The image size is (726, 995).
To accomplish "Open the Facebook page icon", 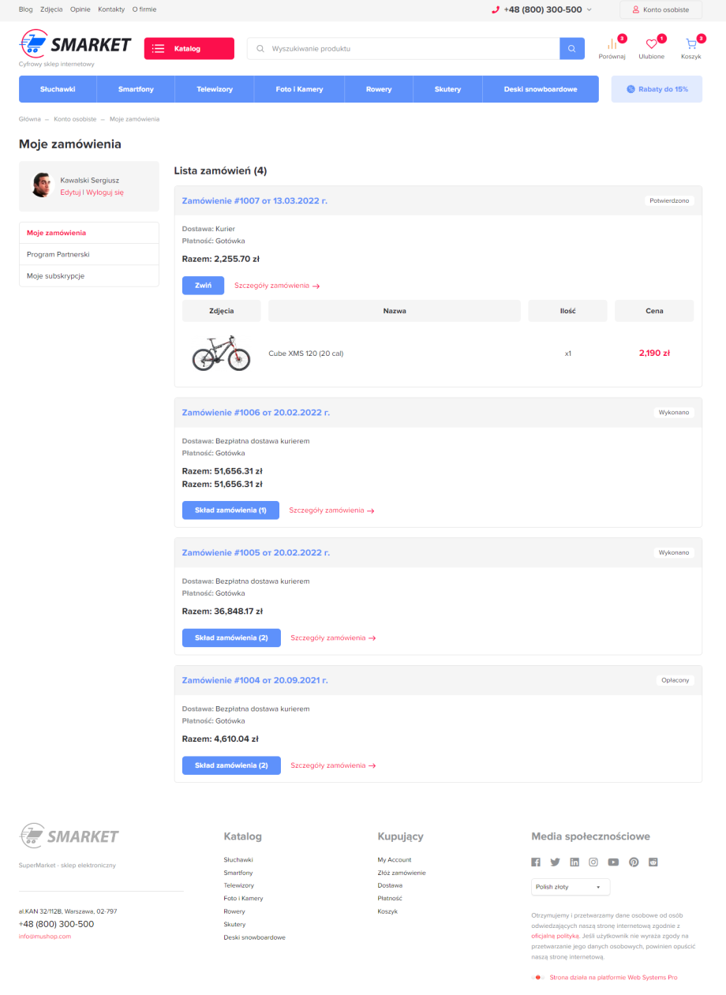I will point(536,862).
